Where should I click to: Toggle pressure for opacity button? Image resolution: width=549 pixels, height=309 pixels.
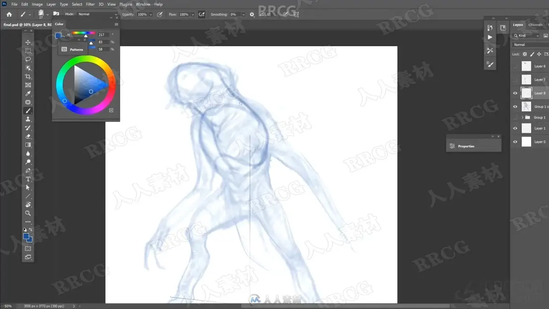[x=160, y=15]
